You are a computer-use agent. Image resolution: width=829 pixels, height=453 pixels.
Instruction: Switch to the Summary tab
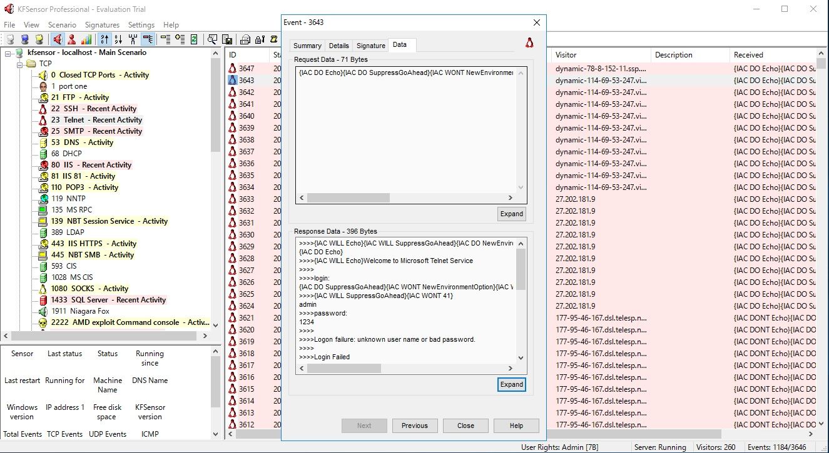(x=307, y=46)
